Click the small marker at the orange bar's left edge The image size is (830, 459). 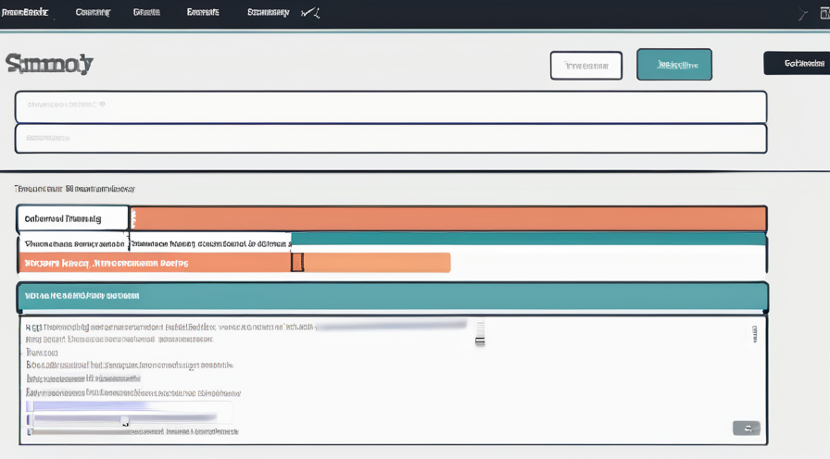[x=133, y=219]
